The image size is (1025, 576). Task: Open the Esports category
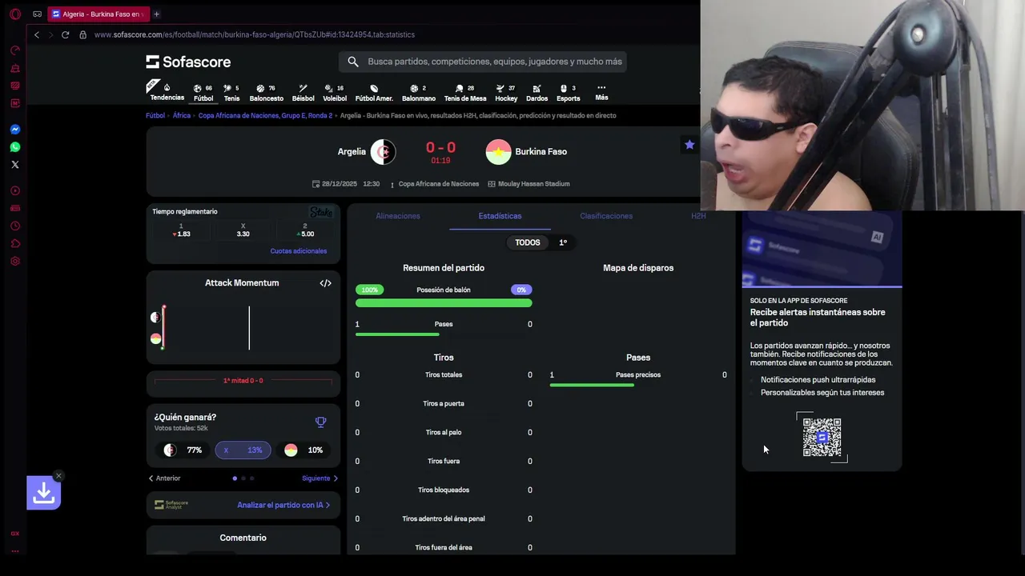[568, 93]
